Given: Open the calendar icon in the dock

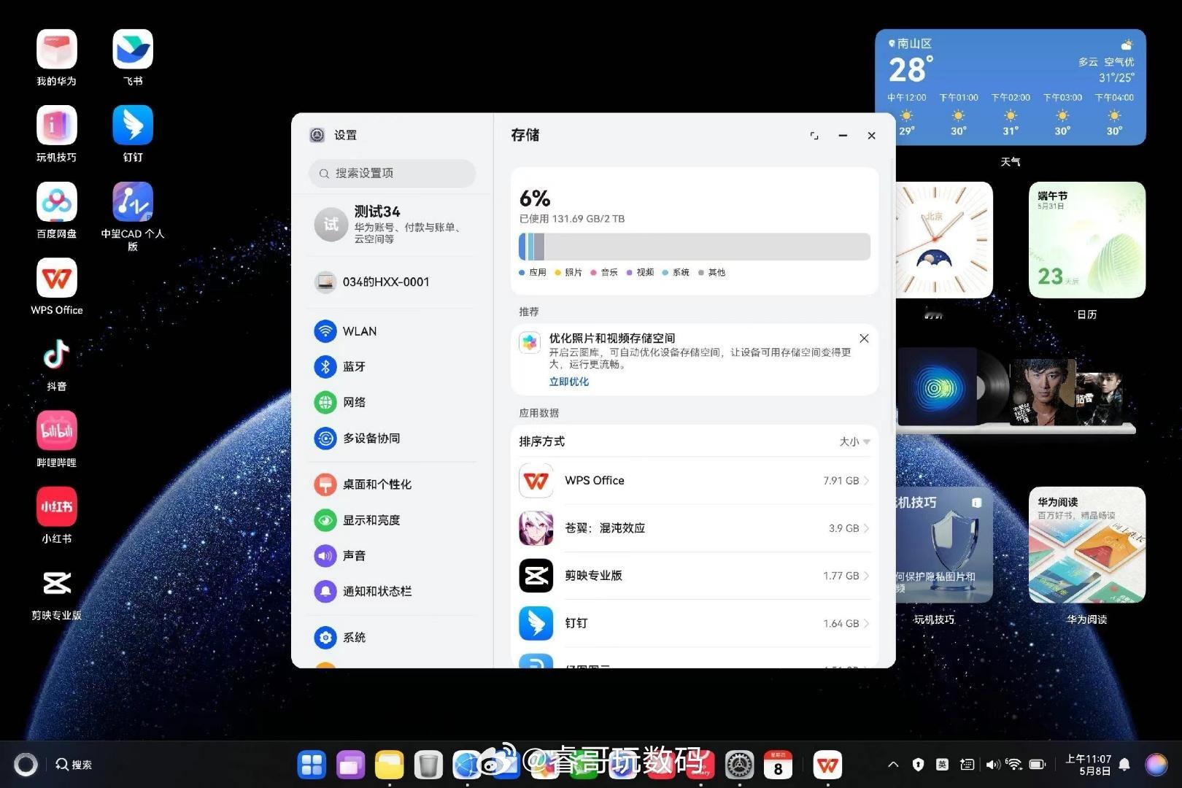Looking at the screenshot, I should (x=778, y=765).
